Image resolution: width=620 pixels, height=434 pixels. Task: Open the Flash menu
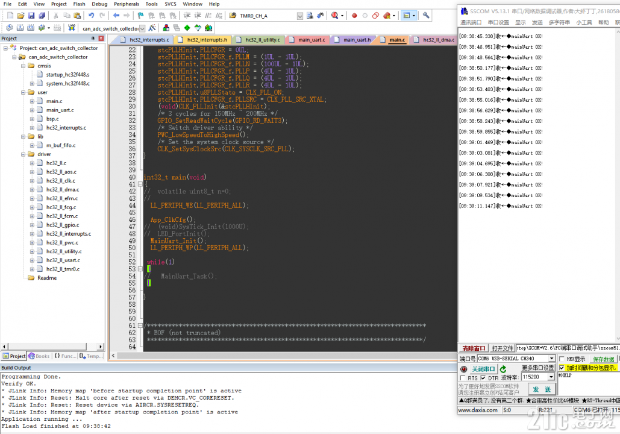tap(79, 4)
